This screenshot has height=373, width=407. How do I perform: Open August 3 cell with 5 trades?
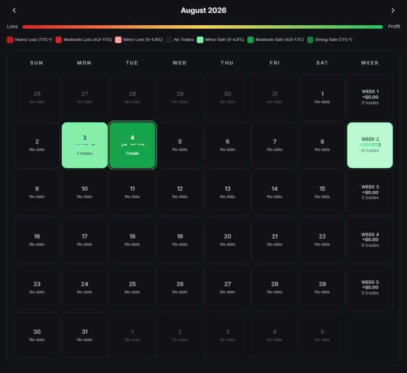click(85, 145)
